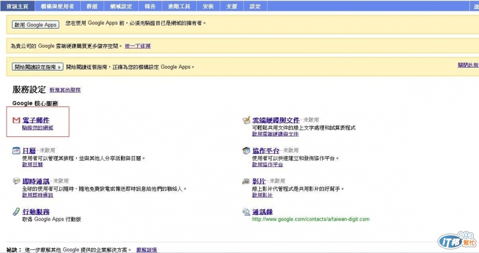
Task: Open the 群組 groups tab
Action: (92, 6)
